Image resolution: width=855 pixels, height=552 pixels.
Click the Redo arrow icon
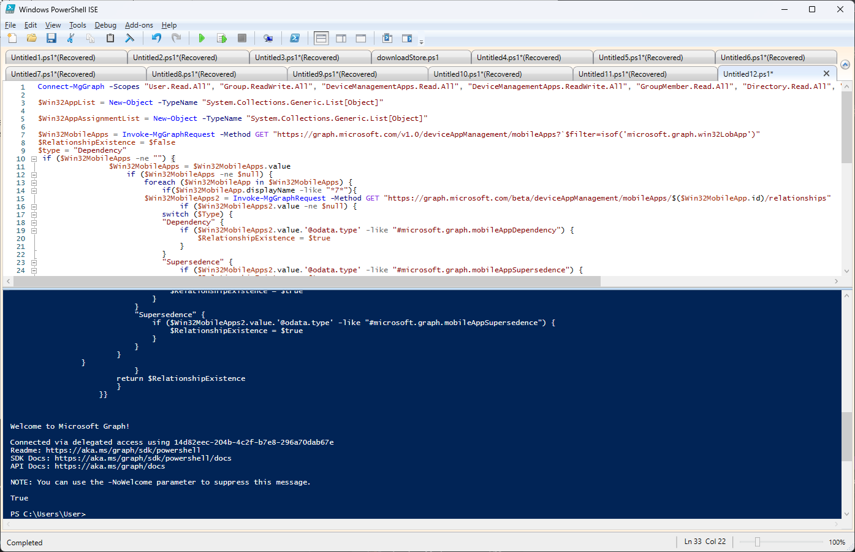point(176,38)
